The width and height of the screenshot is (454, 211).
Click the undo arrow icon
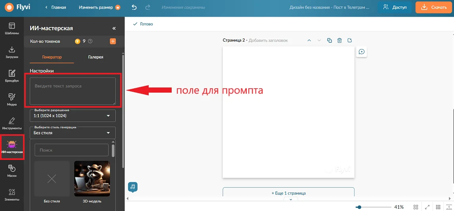point(134,8)
